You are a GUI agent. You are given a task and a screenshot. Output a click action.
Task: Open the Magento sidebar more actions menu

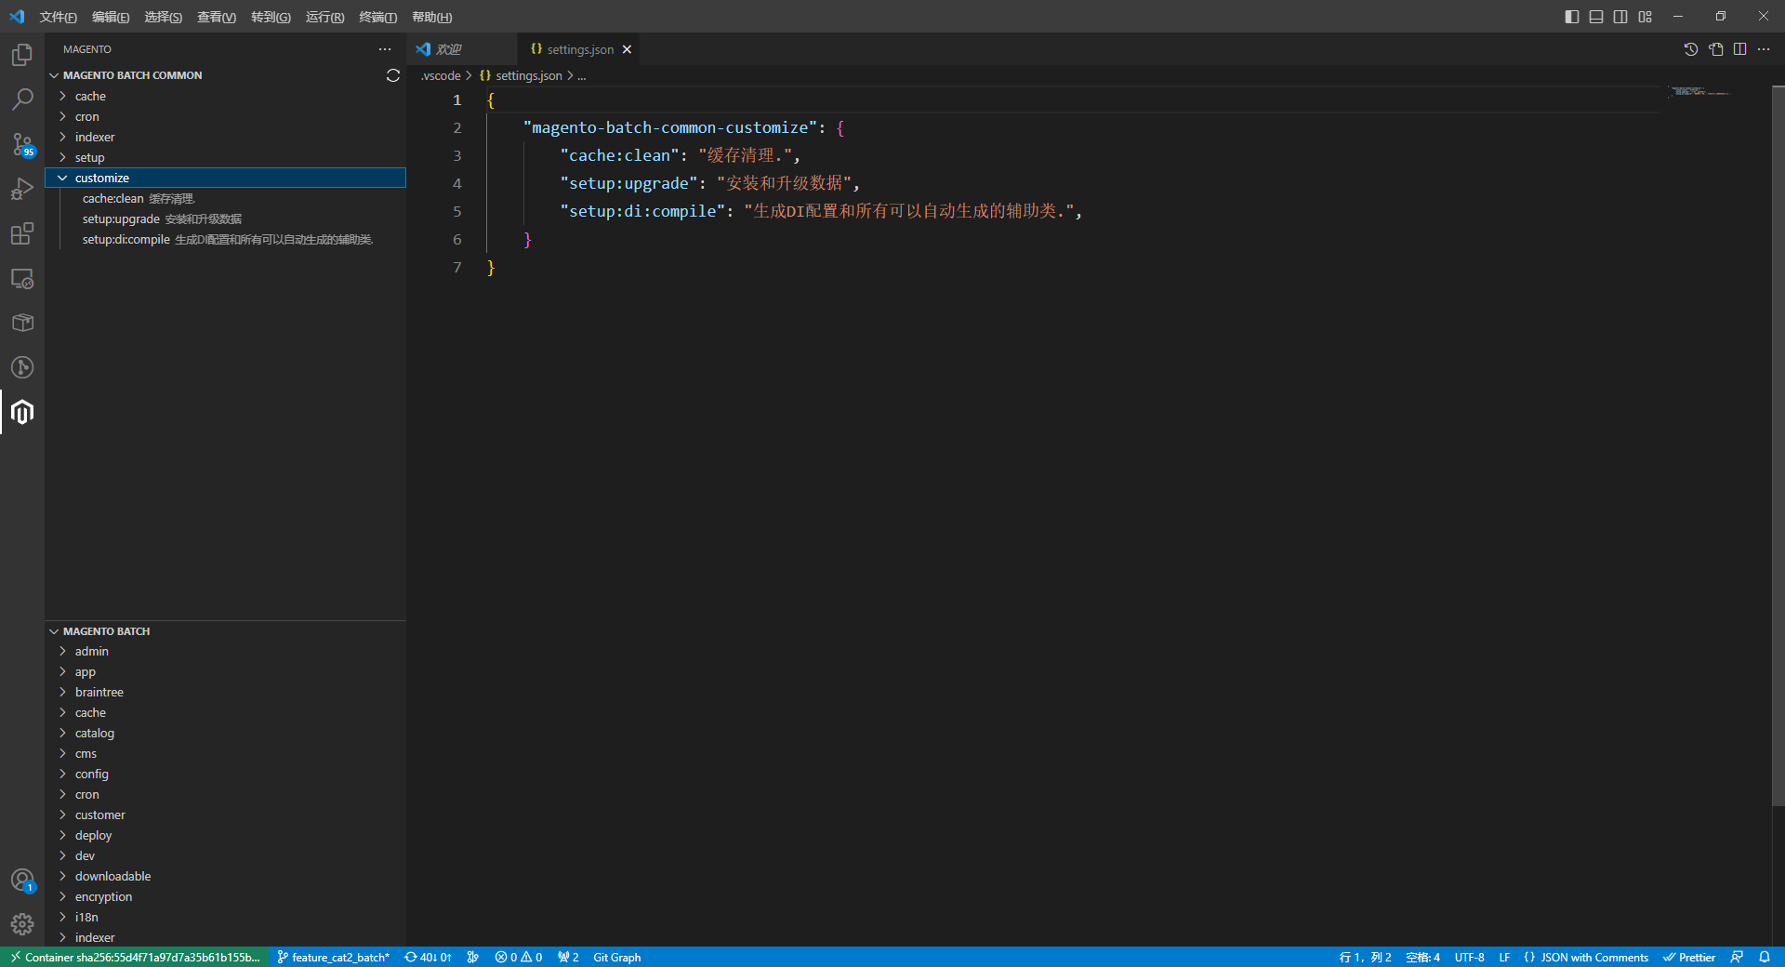click(x=385, y=49)
